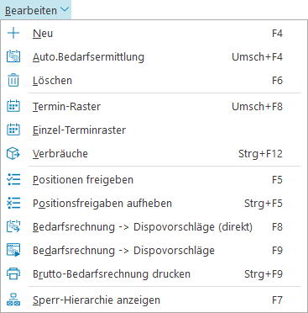Click the plus icon beside Neu
This screenshot has width=308, height=313.
(x=13, y=33)
